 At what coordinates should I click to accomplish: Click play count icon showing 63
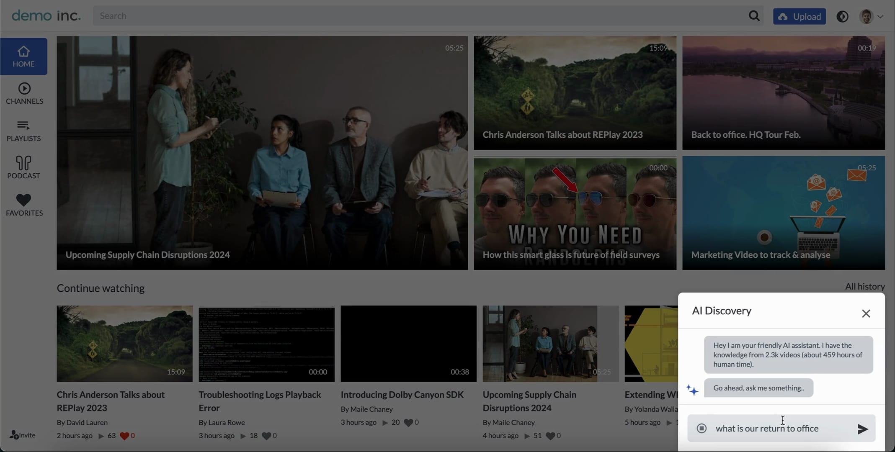[101, 436]
